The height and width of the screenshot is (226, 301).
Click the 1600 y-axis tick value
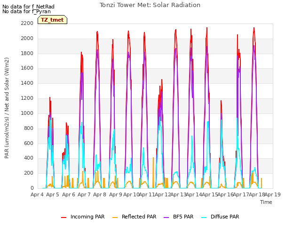click(x=27, y=68)
